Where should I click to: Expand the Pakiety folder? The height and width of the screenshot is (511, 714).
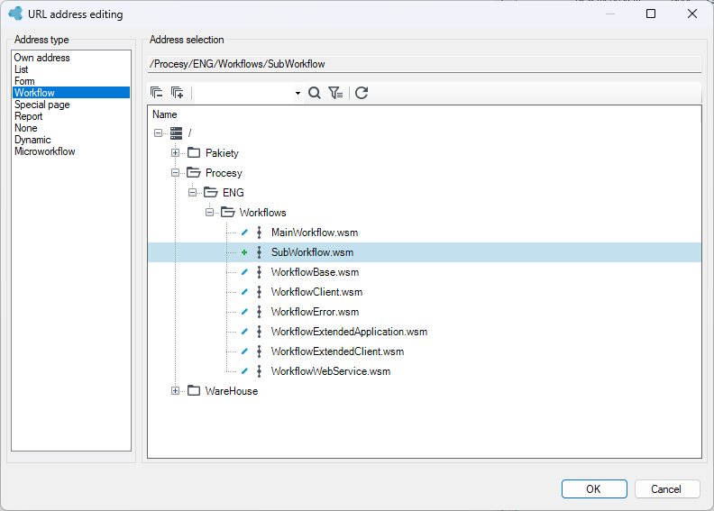pos(175,153)
